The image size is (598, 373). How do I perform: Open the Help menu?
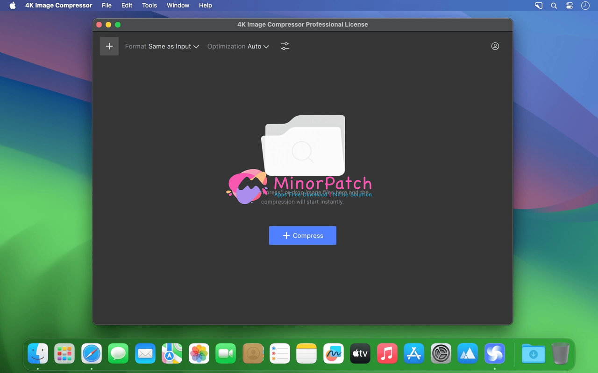point(205,6)
